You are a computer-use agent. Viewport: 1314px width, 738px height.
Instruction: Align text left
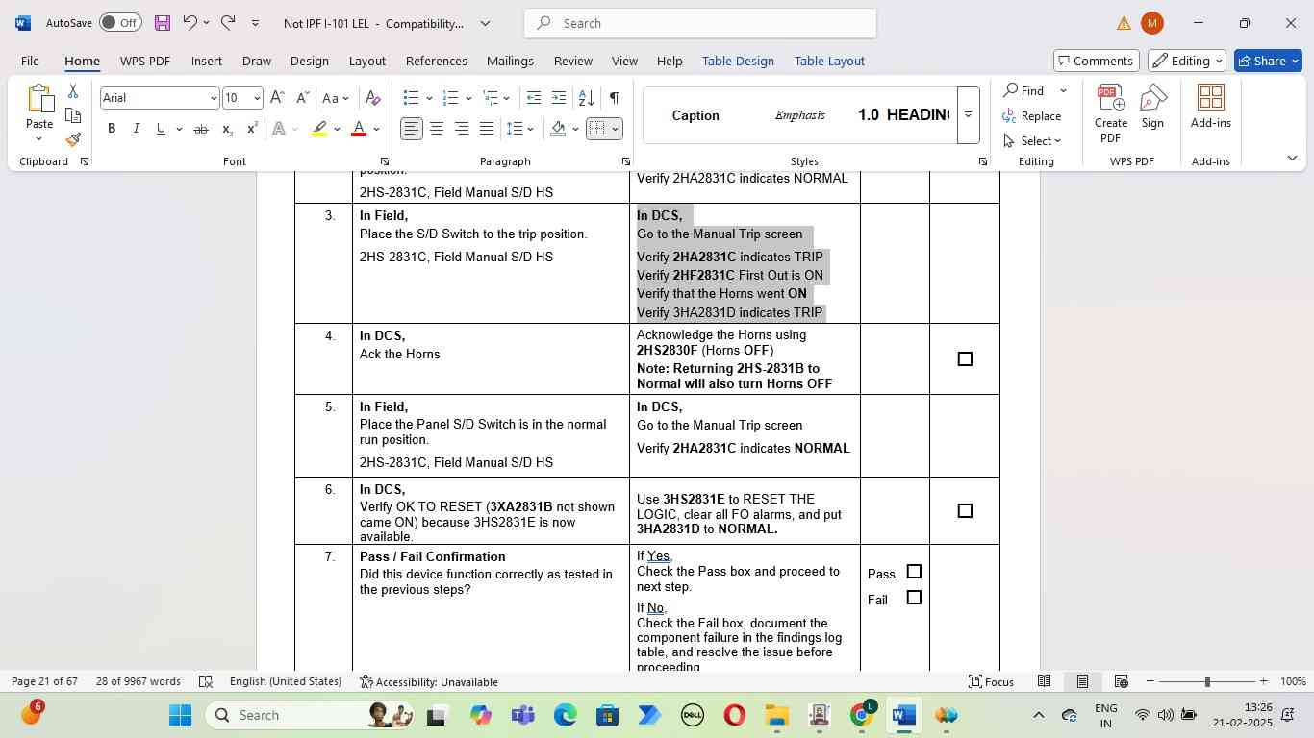click(412, 129)
